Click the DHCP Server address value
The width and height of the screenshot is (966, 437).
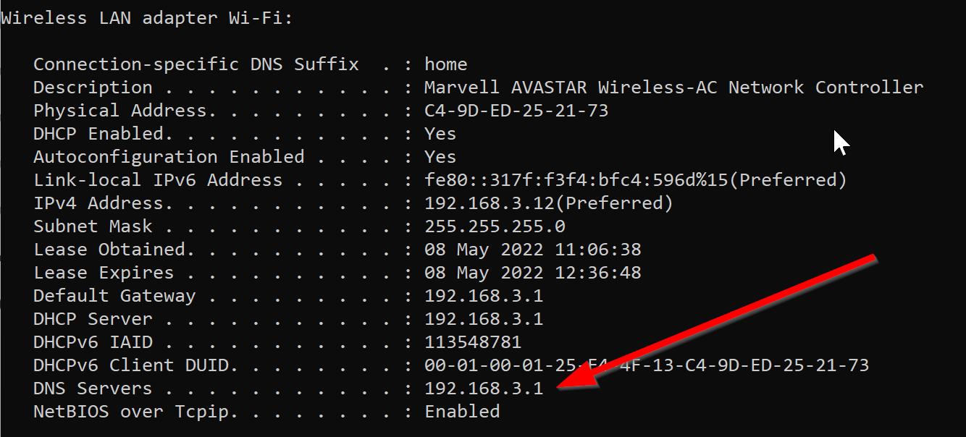(484, 319)
